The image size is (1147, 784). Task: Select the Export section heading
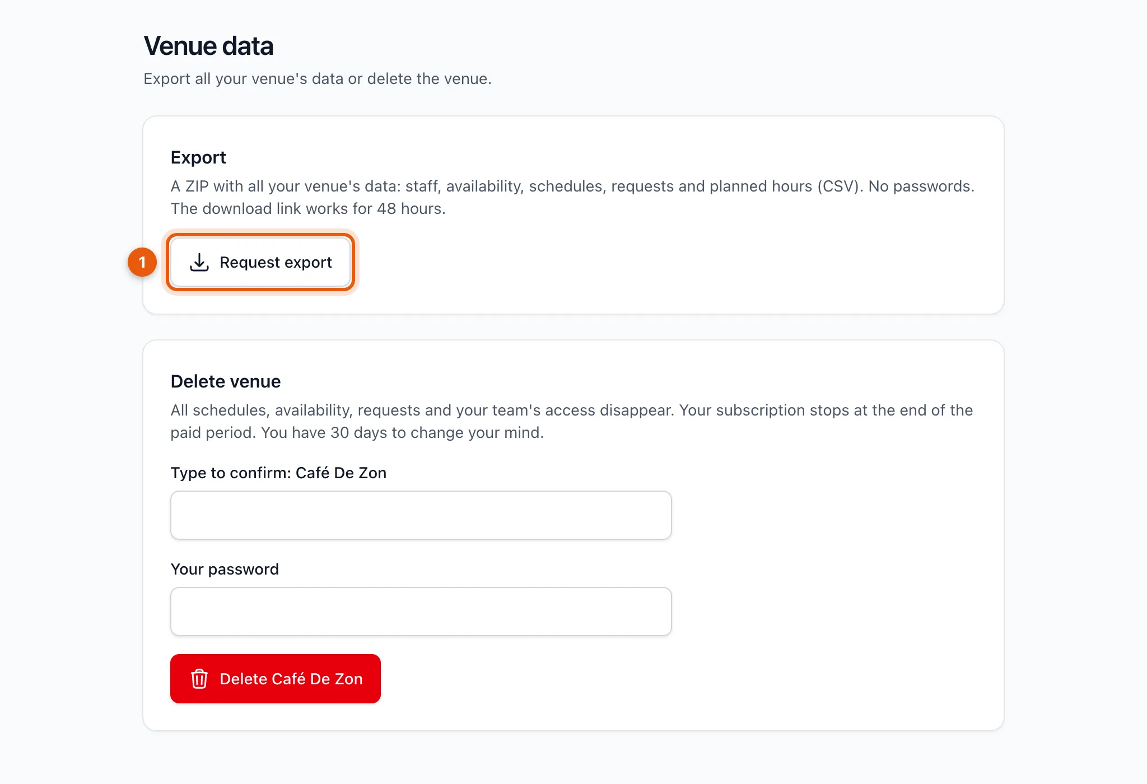pyautogui.click(x=198, y=157)
